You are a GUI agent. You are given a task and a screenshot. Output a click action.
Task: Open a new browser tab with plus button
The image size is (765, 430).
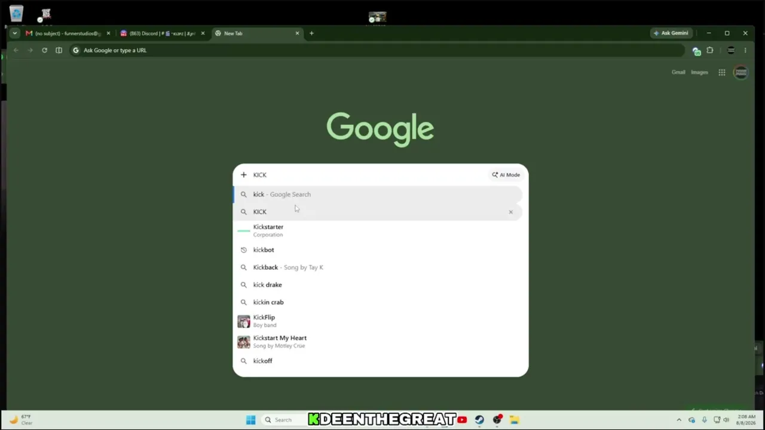point(311,33)
